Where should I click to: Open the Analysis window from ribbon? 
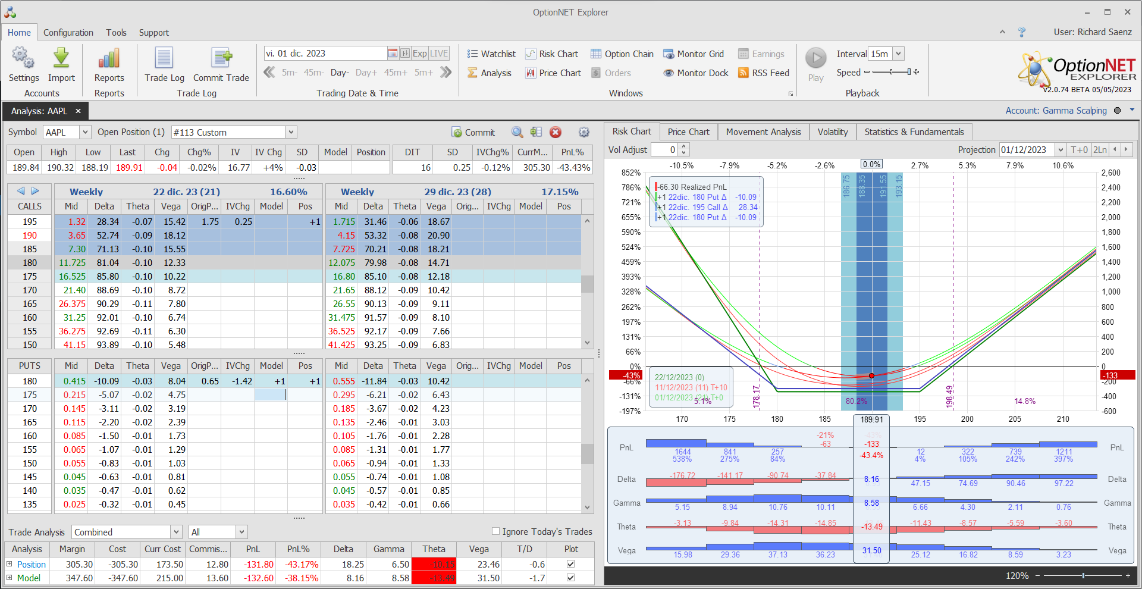490,73
